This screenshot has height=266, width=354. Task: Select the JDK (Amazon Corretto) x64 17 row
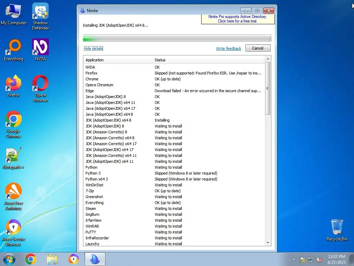pos(174,144)
